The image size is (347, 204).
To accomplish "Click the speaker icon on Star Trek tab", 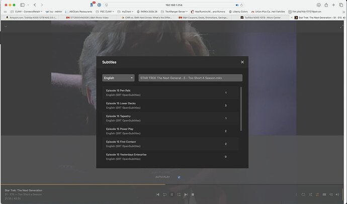I will point(343,18).
